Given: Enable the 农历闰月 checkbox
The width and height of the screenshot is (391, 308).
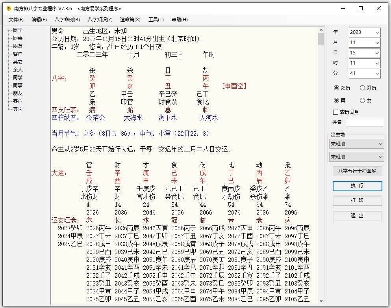Looking at the screenshot, I should click(336, 112).
